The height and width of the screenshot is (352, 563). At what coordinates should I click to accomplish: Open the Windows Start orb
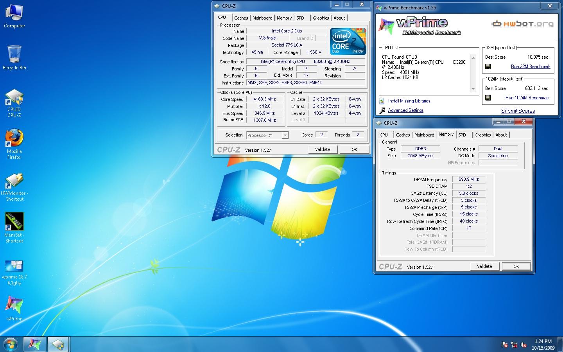[x=11, y=344]
